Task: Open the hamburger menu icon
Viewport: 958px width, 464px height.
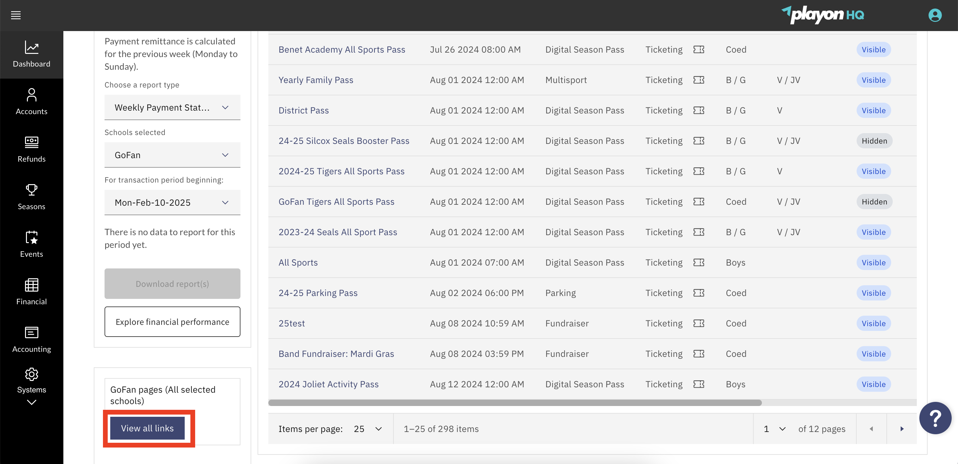Action: coord(16,15)
